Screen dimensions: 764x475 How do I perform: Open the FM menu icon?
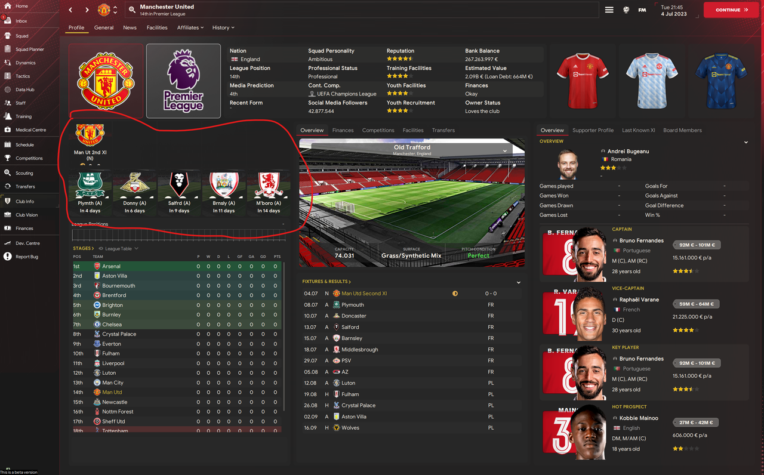pyautogui.click(x=642, y=10)
